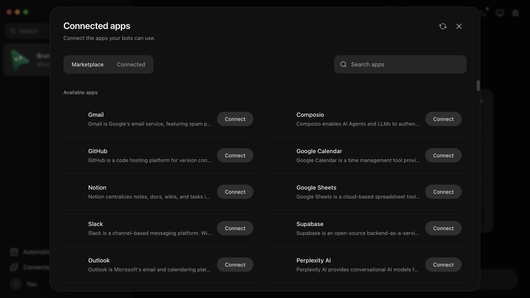Select the 'Notion' app name
The width and height of the screenshot is (530, 298).
pos(97,187)
